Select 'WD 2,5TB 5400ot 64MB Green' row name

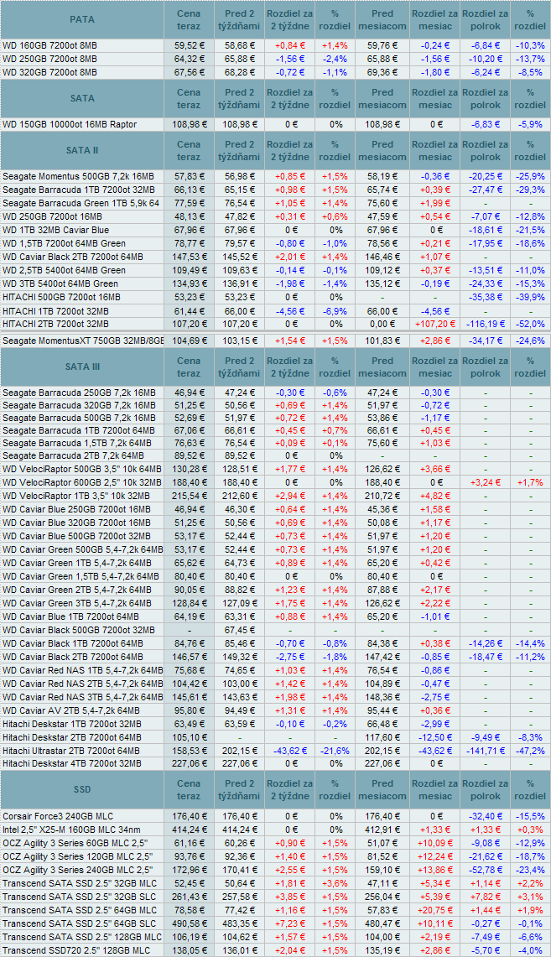tap(64, 270)
